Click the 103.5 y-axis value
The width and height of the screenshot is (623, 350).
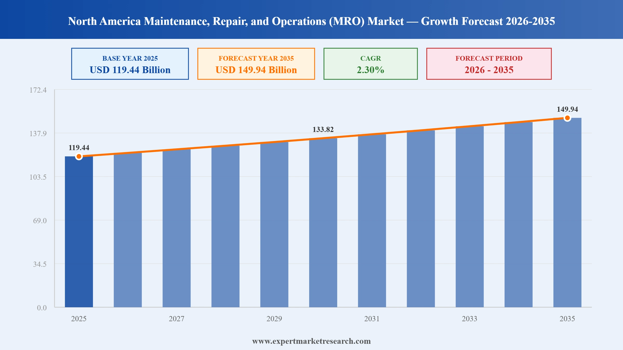tap(38, 177)
